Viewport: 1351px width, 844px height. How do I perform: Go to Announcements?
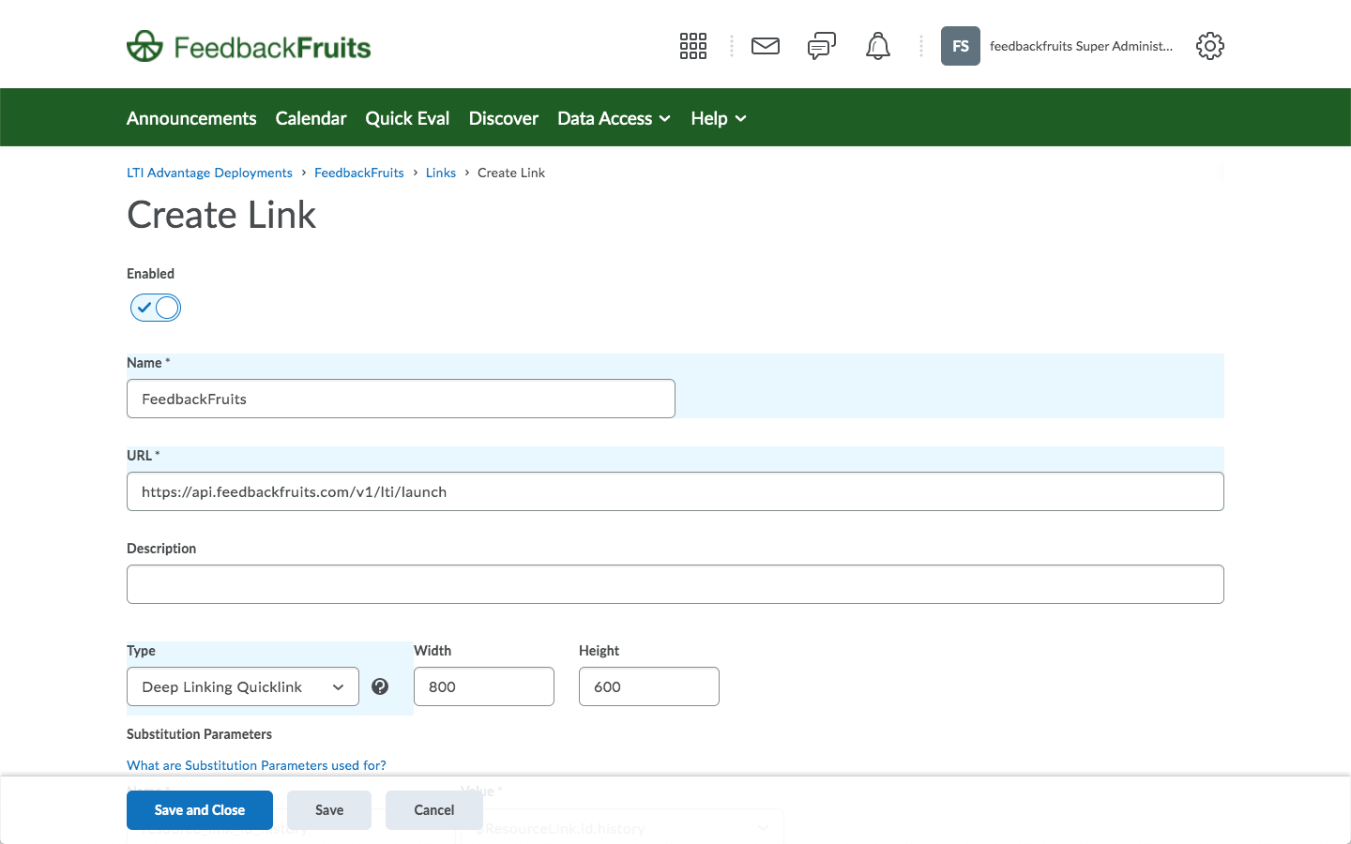[191, 118]
